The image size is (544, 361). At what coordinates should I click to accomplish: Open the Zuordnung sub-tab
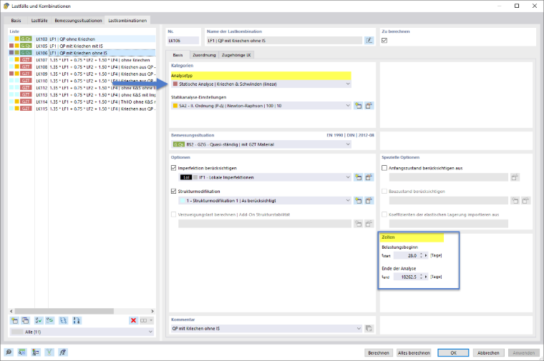204,55
